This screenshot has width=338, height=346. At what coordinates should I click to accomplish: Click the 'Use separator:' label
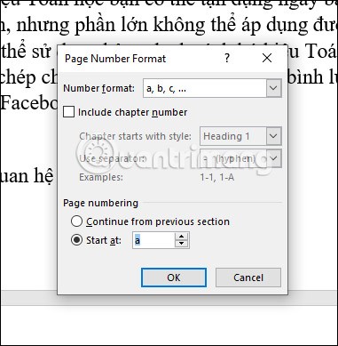(113, 158)
